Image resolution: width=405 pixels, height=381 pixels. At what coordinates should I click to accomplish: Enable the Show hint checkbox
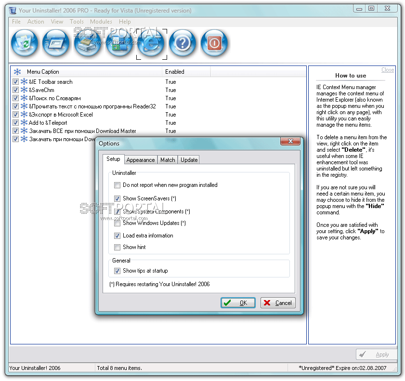click(118, 247)
